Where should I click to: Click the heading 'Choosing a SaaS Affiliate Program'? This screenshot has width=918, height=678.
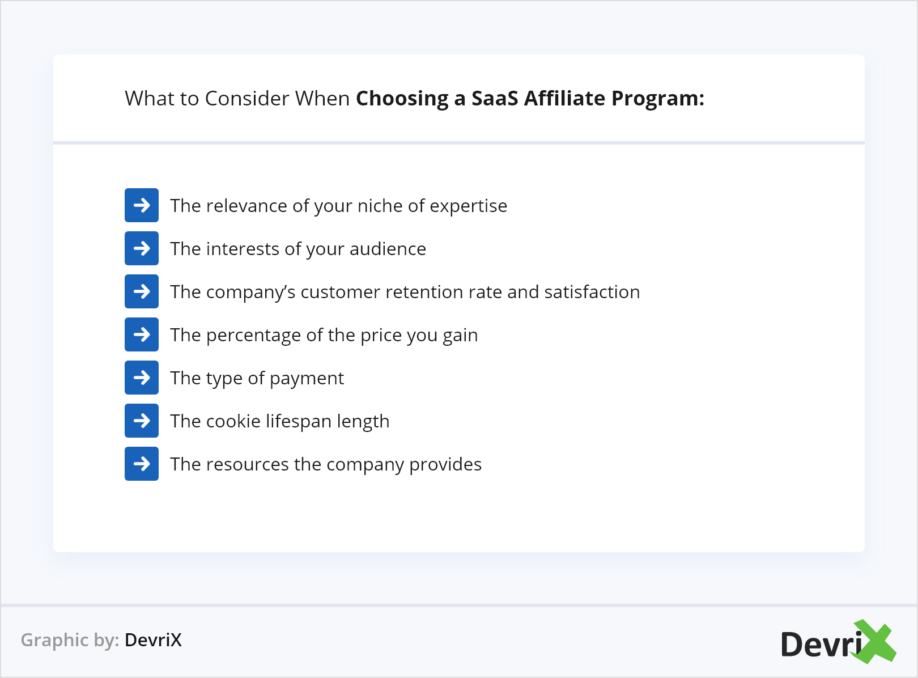pyautogui.click(x=530, y=99)
